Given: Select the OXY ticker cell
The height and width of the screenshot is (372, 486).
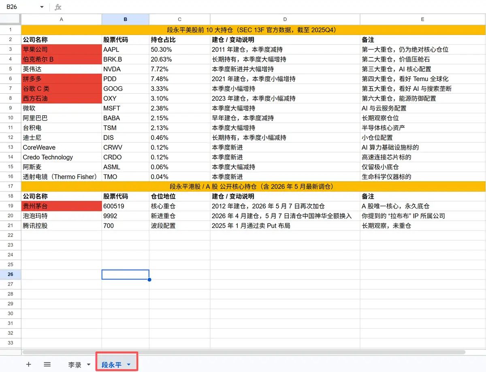Looking at the screenshot, I should pos(126,98).
